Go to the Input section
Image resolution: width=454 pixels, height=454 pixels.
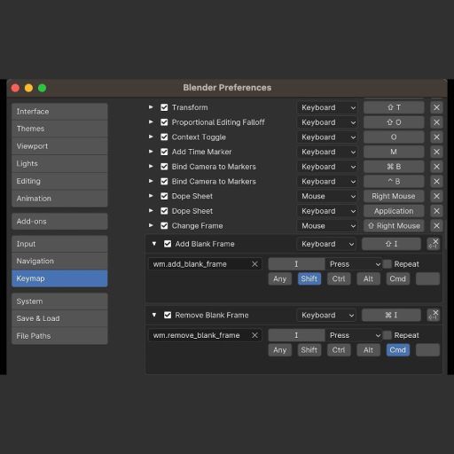[59, 244]
